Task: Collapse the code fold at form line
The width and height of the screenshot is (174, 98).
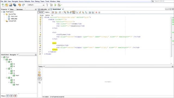Action: pyautogui.click(x=42, y=17)
